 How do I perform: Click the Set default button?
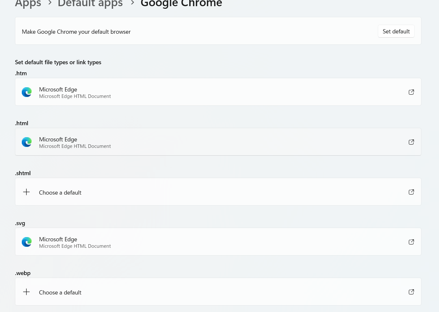(x=396, y=31)
